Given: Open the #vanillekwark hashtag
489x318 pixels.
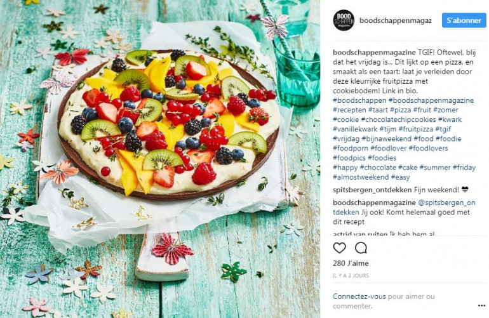Looking at the screenshot, I should 355,129.
